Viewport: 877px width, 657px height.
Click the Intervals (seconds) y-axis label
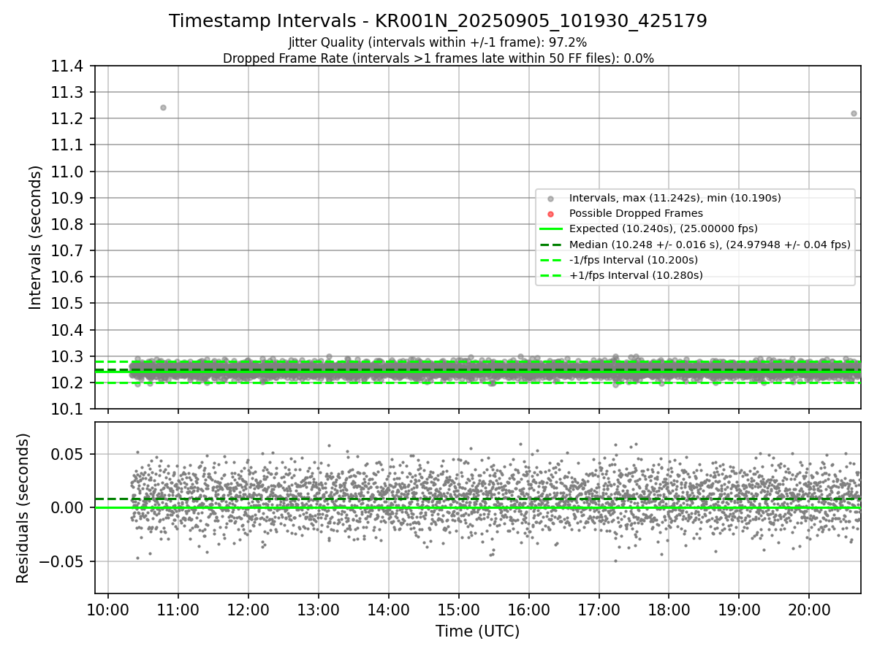click(x=36, y=237)
